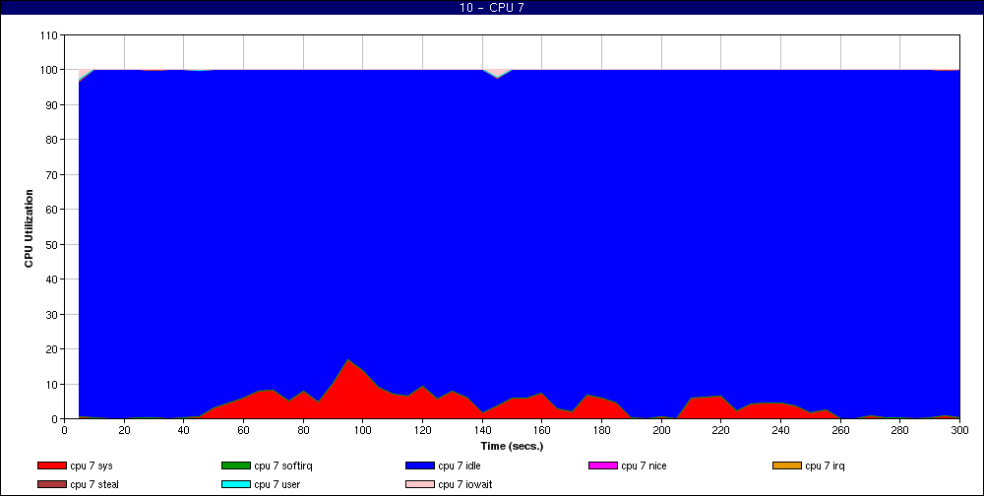This screenshot has height=496, width=984.
Task: Select the 'cpu 7 user' legend label
Action: [x=277, y=485]
